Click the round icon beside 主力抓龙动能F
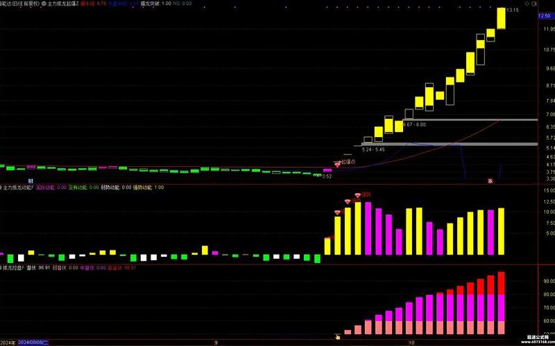The height and width of the screenshot is (346, 555). 1,188
